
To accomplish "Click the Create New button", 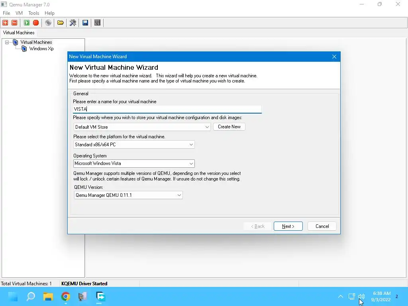I will coord(229,127).
